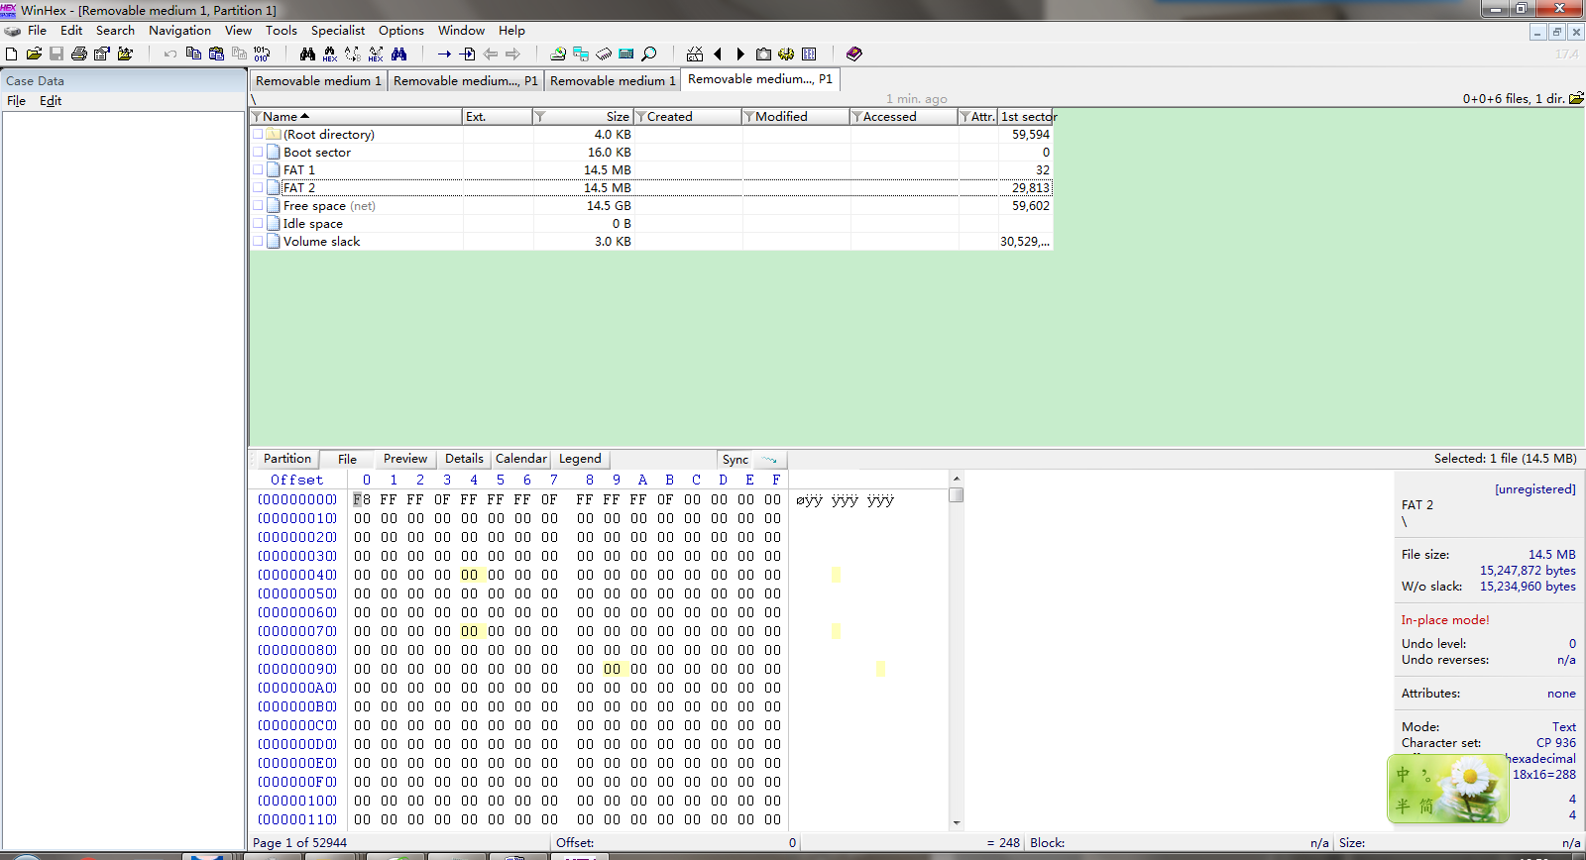Open the Navigation menu
The width and height of the screenshot is (1586, 860).
(179, 31)
